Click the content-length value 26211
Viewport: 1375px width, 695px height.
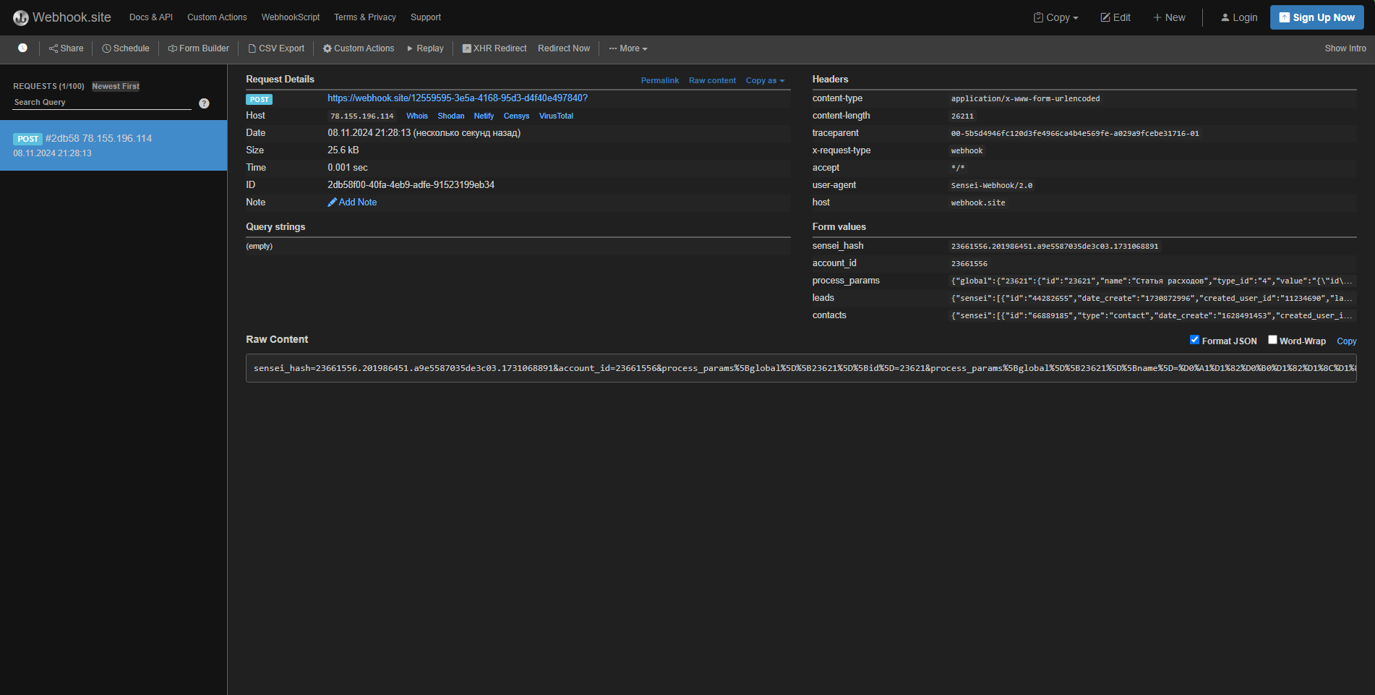click(962, 116)
